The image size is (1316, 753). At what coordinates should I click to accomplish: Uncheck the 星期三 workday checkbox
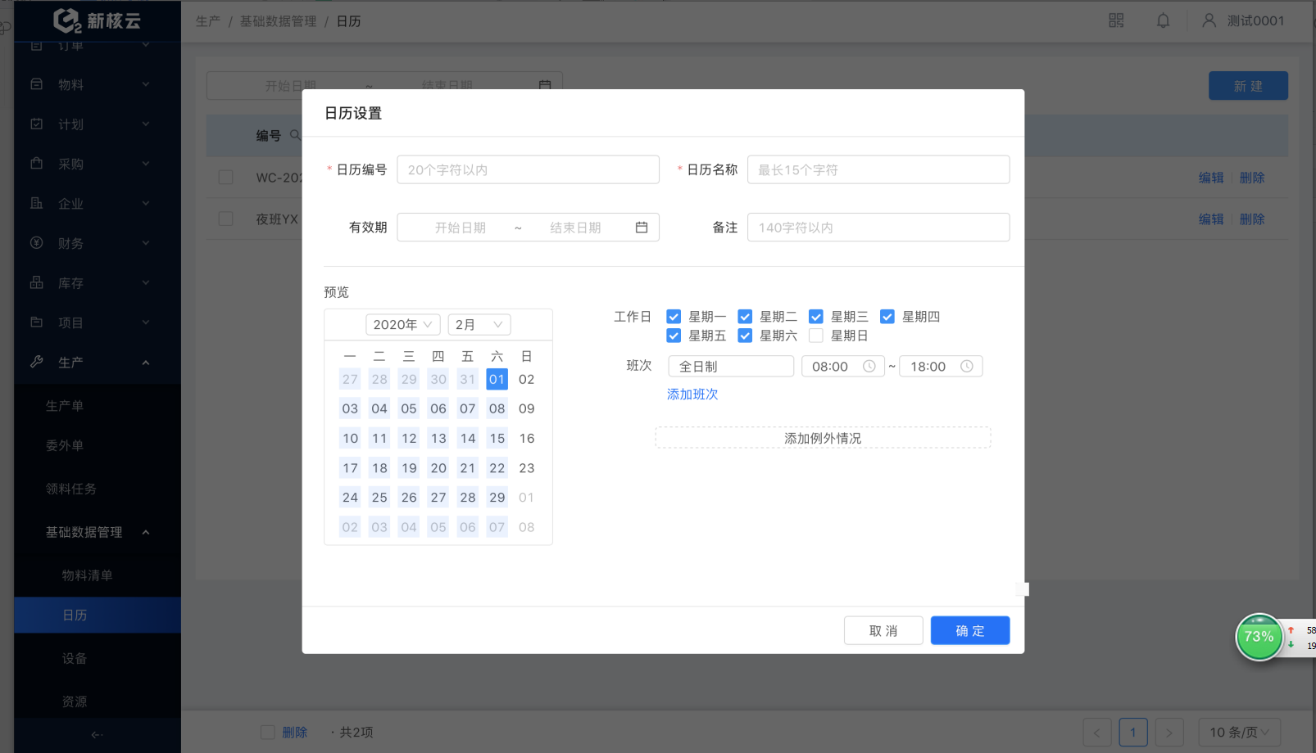coord(816,317)
